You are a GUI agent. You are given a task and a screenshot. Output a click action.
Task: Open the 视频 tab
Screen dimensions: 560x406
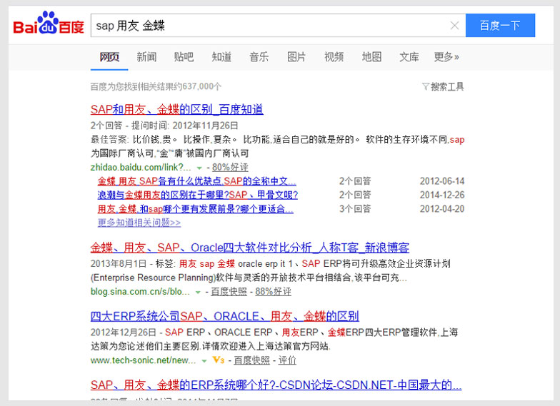point(334,57)
